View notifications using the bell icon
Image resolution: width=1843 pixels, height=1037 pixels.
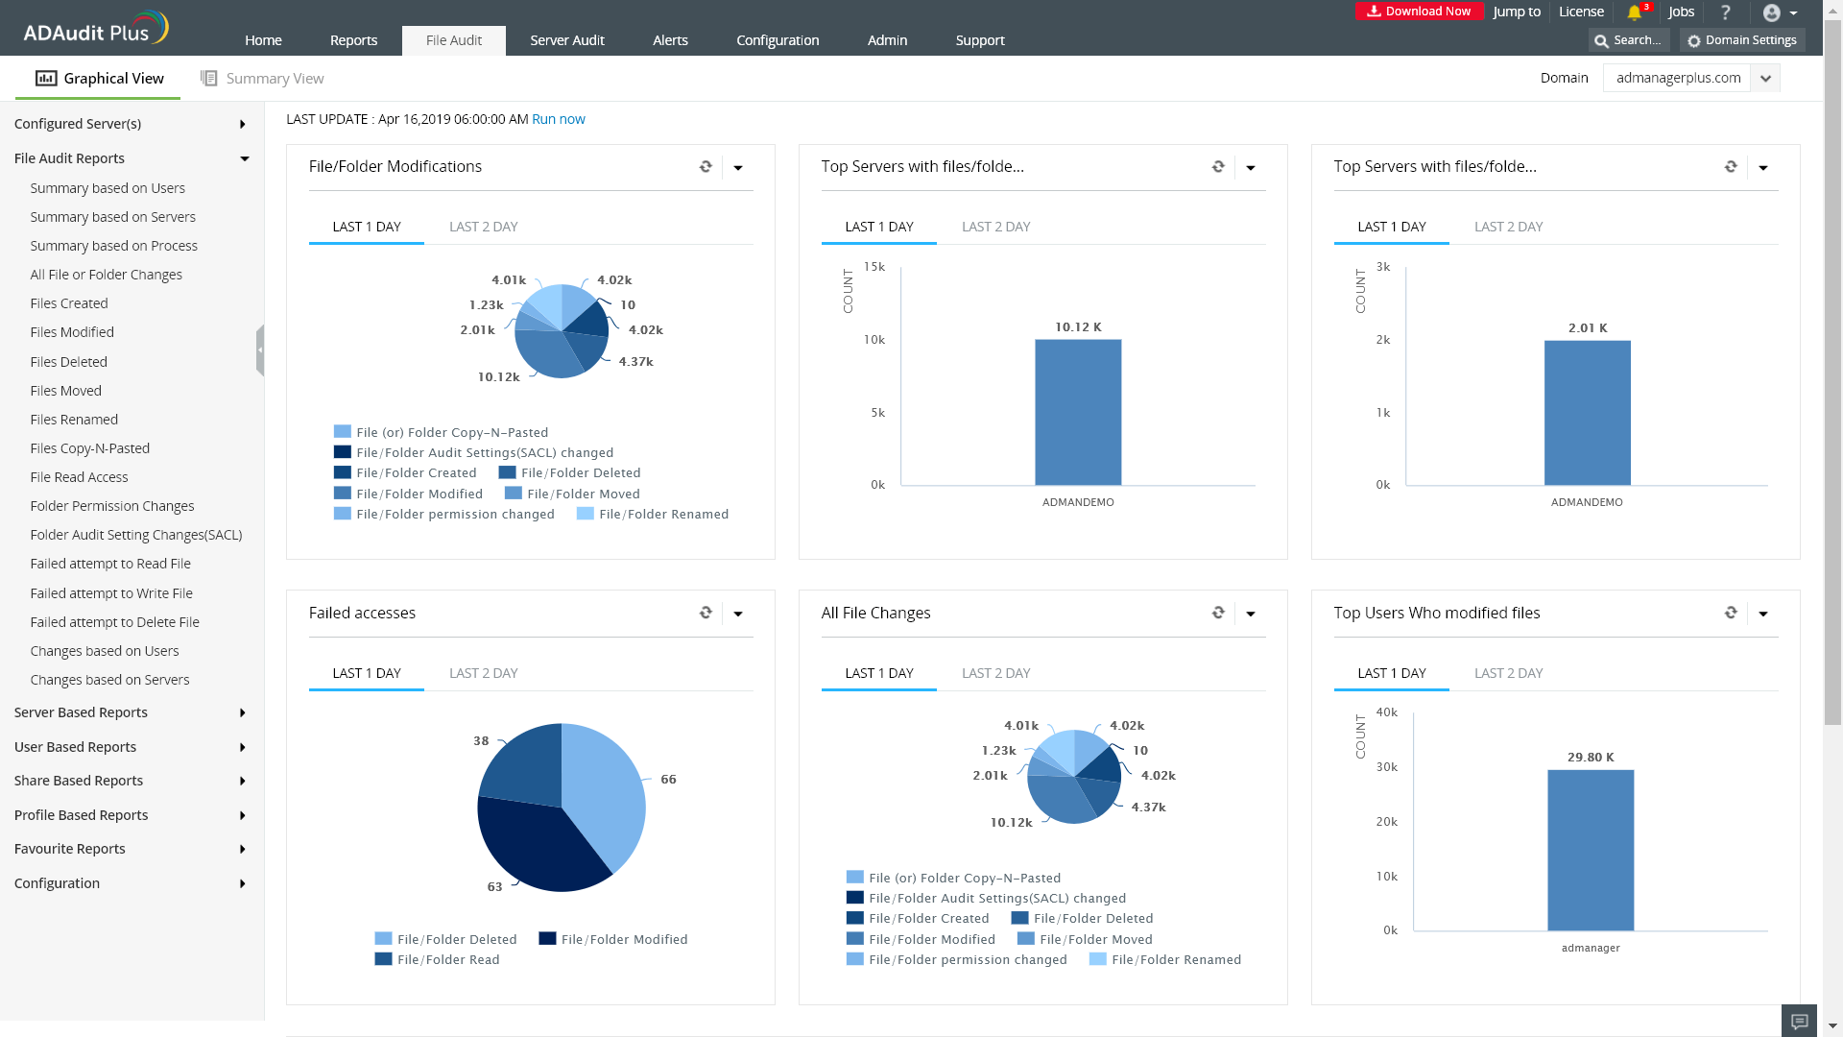click(x=1635, y=12)
